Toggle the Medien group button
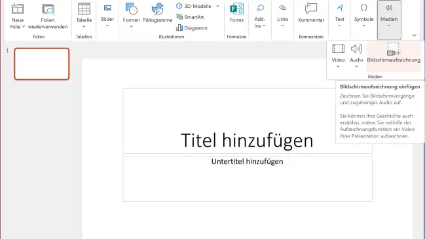The height and width of the screenshot is (239, 425). (x=389, y=20)
